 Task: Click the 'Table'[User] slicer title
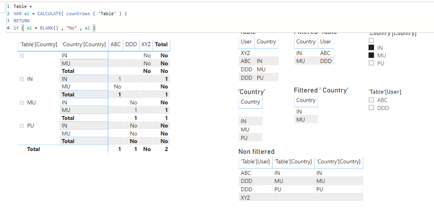(385, 92)
